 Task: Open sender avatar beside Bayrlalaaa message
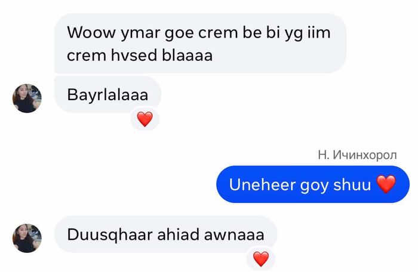[x=27, y=98]
